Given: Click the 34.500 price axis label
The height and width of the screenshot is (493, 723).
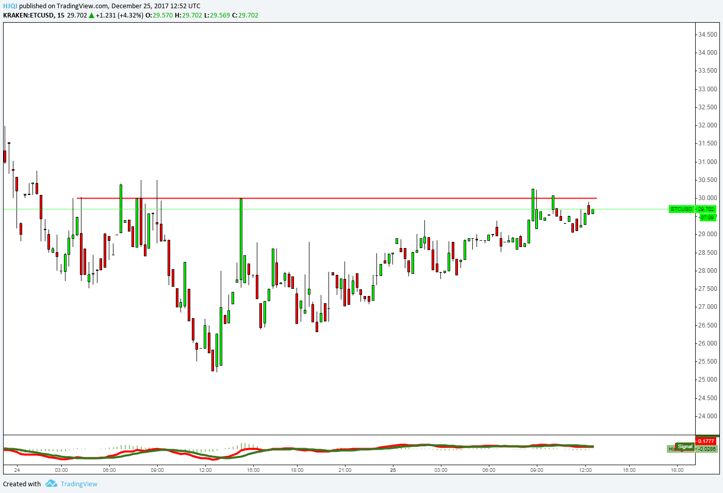Looking at the screenshot, I should click(x=707, y=35).
